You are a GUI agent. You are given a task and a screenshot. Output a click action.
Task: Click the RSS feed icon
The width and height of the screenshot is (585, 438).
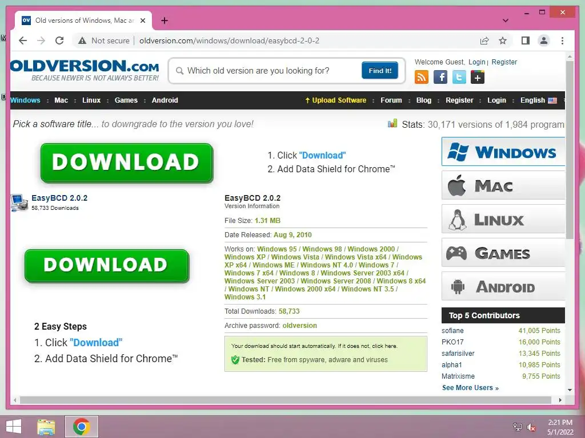coord(421,78)
